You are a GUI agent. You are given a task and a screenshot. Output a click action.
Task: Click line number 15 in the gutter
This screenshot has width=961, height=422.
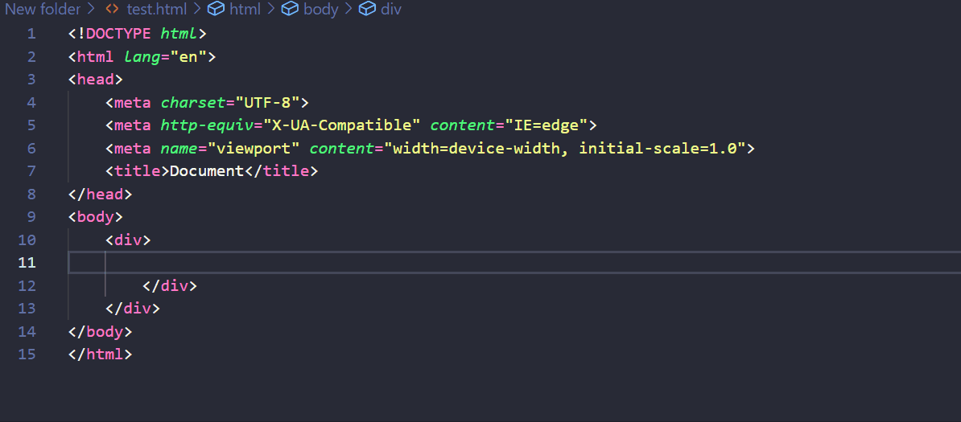pos(27,354)
